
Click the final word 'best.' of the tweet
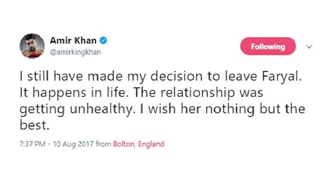click(35, 125)
